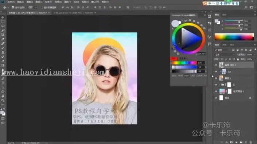Hide the 云2 layer via eye icon
Viewport: 257px width, 144px height.
point(216,71)
